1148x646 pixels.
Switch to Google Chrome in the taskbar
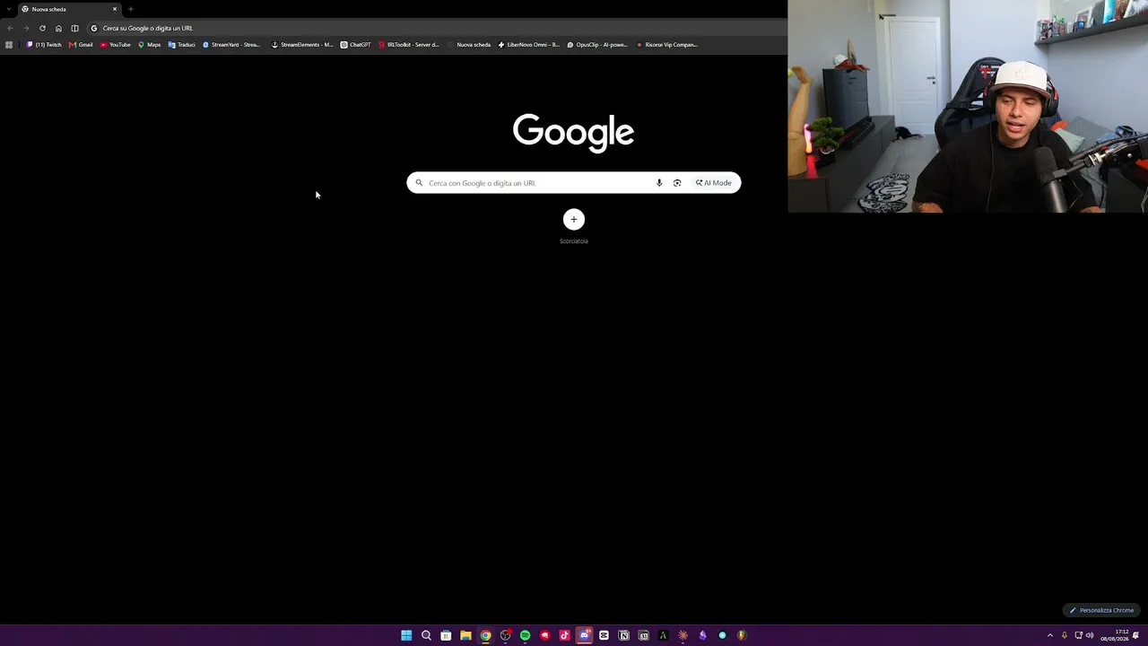click(x=485, y=635)
